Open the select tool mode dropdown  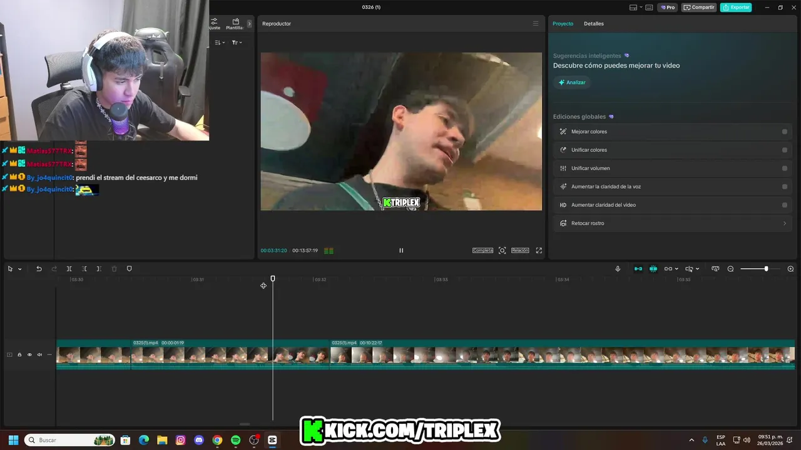(20, 269)
